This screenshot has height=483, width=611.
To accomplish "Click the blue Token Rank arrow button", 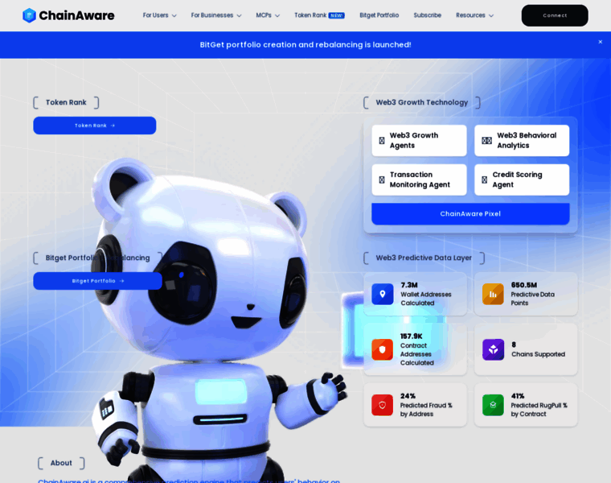I will coord(95,126).
